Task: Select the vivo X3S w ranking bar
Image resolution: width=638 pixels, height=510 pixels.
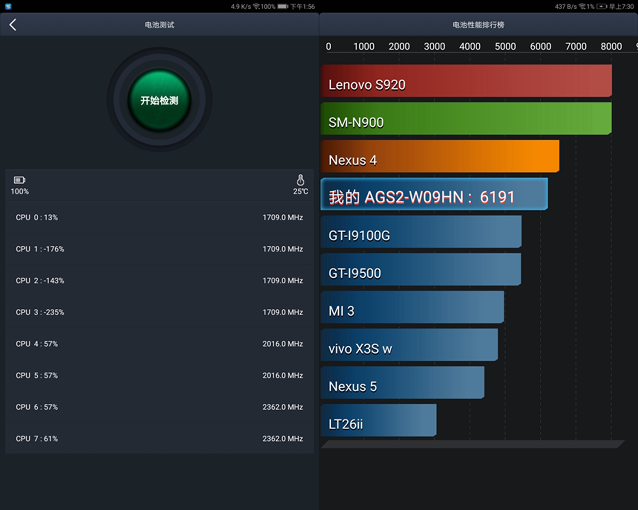Action: click(409, 345)
